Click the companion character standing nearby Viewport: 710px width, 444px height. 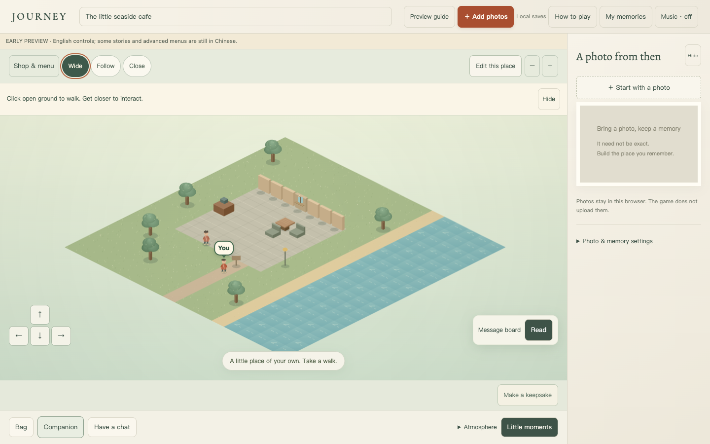[x=206, y=237]
